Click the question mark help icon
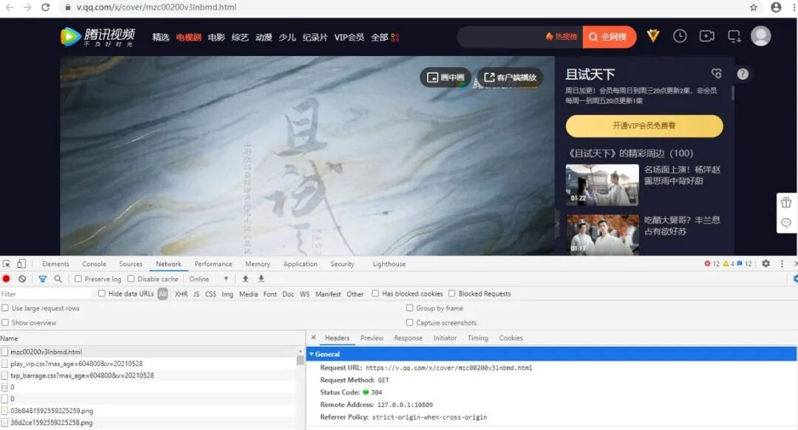Screen dimensions: 798x430 point(743,74)
